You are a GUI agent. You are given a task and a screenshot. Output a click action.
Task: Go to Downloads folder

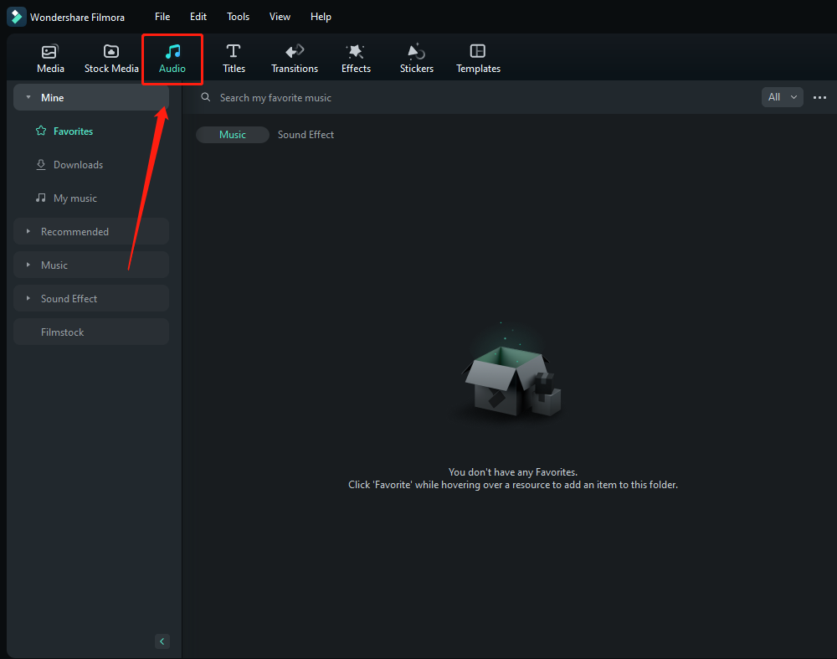(x=78, y=165)
